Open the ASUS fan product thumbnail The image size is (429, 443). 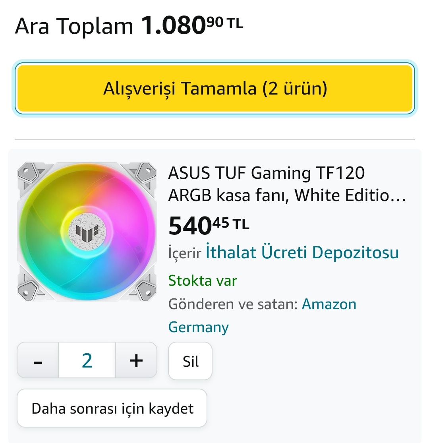click(x=87, y=231)
